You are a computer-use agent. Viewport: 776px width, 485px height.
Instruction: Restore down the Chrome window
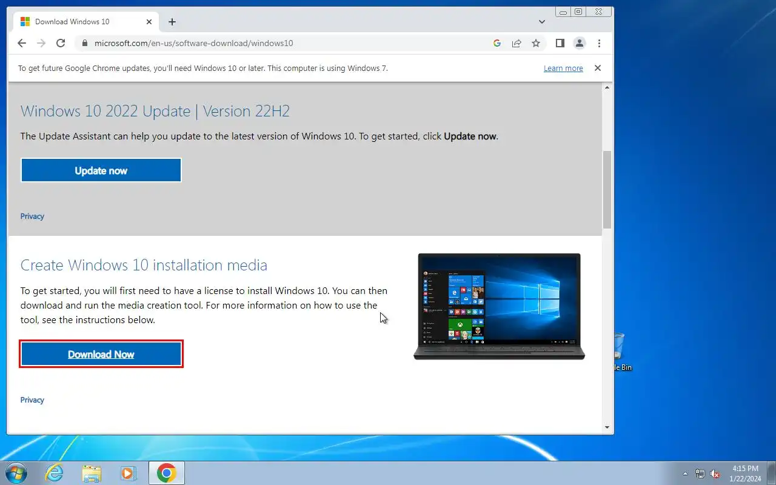click(x=579, y=12)
